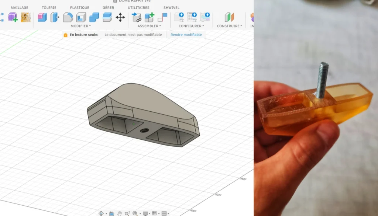Select the threaded hole on the 3D model

[x=144, y=130]
